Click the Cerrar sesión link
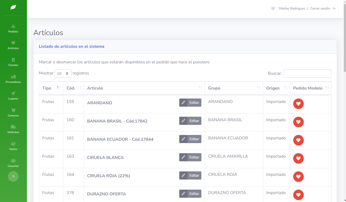The image size is (346, 202). pos(320,8)
